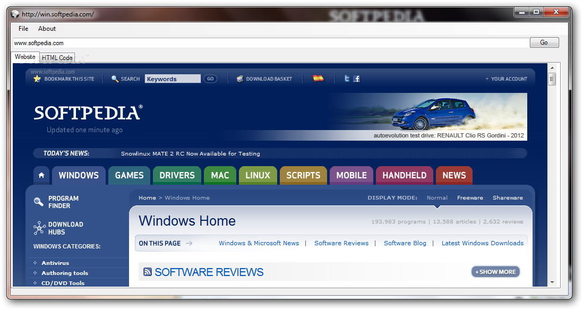Click the app icon in title bar
Screen dimensions: 583x310
tap(15, 14)
